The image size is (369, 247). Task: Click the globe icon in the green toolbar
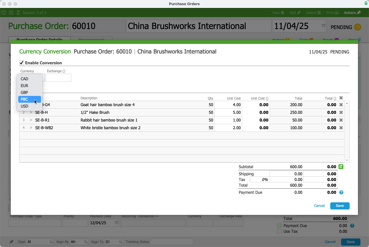coord(4,13)
